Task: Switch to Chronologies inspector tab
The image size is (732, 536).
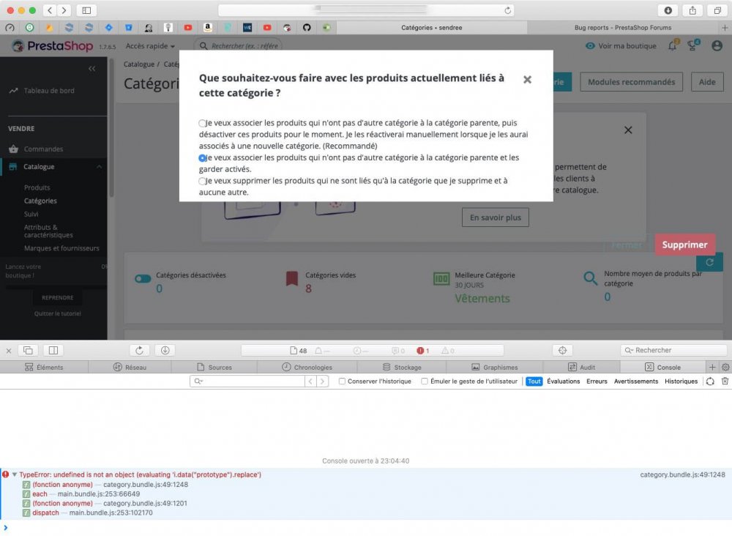Action: click(x=307, y=368)
